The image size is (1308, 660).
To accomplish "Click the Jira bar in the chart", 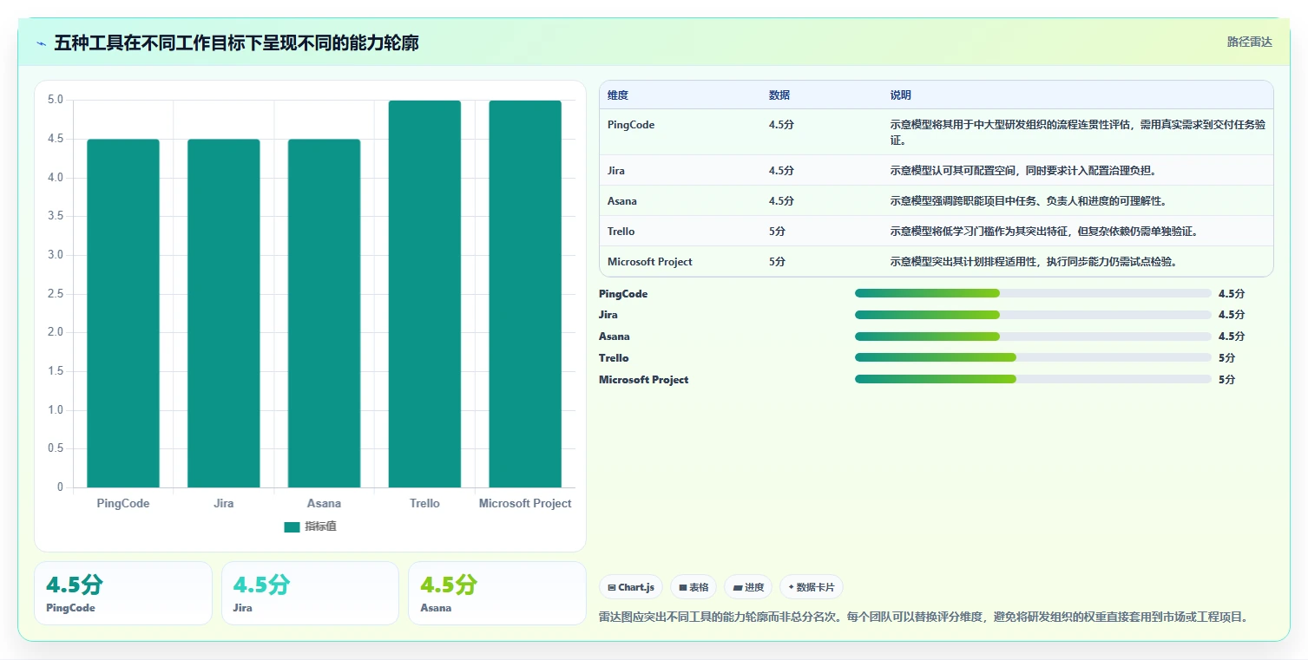I will click(224, 313).
